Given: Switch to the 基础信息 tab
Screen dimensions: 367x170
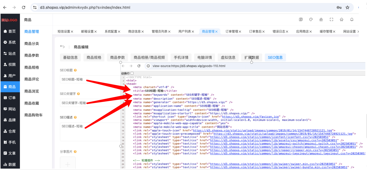Looking at the screenshot, I should 70,57.
